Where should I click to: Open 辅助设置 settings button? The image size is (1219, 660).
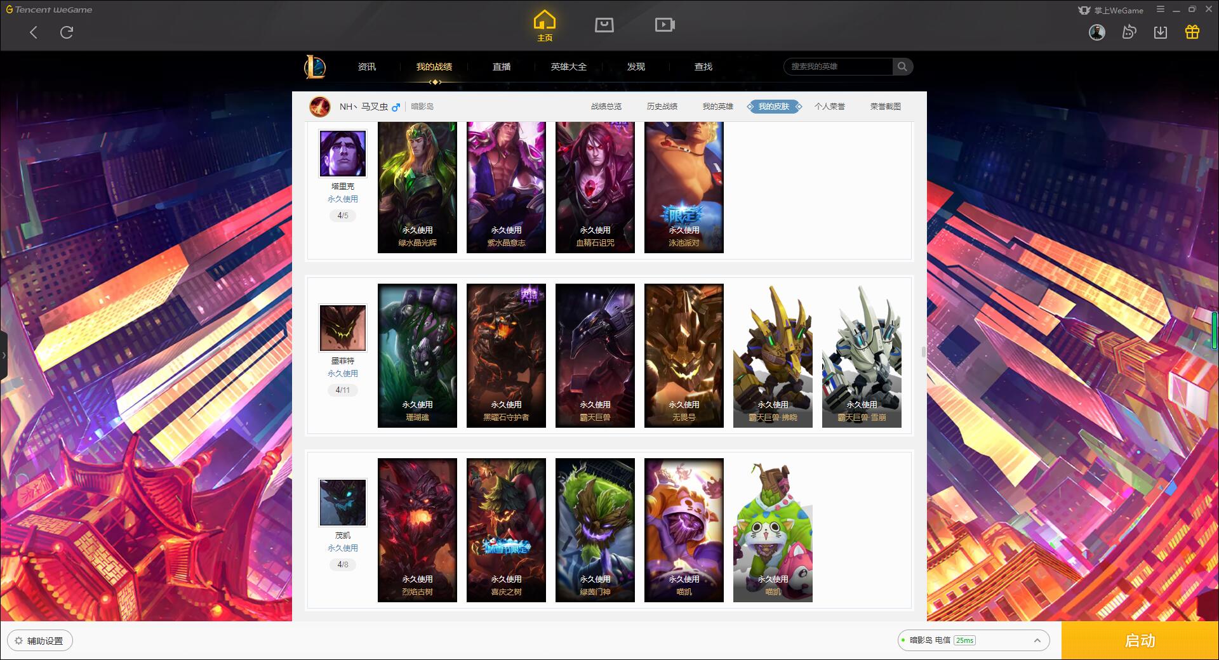(x=39, y=641)
